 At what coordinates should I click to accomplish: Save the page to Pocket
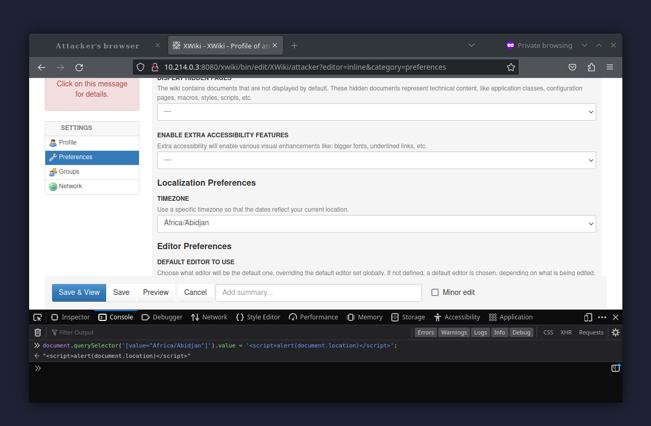click(572, 67)
